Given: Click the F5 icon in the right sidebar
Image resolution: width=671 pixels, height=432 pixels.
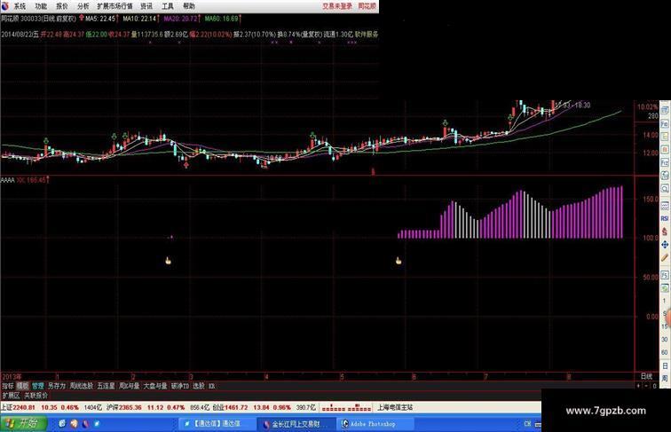Looking at the screenshot, I should (665, 275).
